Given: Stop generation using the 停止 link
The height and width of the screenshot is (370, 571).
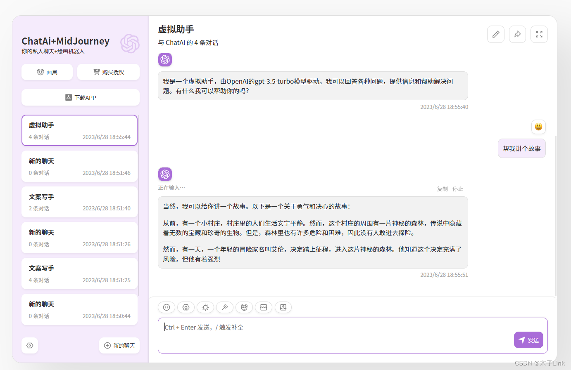Looking at the screenshot, I should 458,189.
